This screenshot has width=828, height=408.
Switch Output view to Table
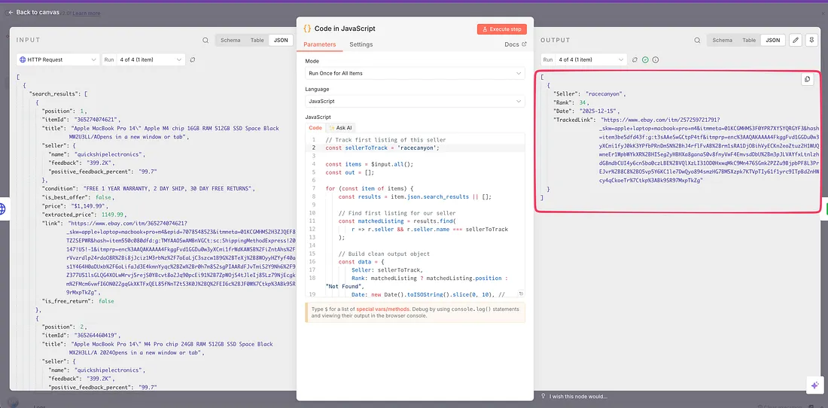pyautogui.click(x=748, y=41)
